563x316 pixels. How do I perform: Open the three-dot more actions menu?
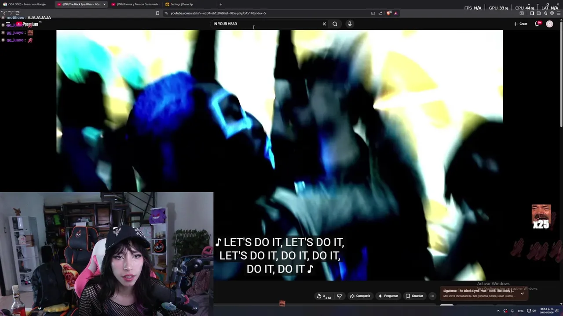coord(432,296)
